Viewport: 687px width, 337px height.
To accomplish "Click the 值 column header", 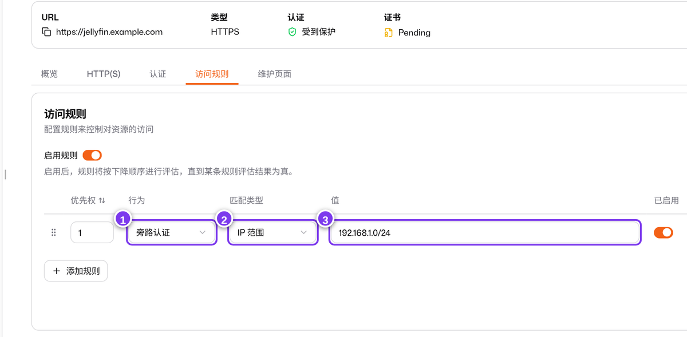I will [x=335, y=200].
